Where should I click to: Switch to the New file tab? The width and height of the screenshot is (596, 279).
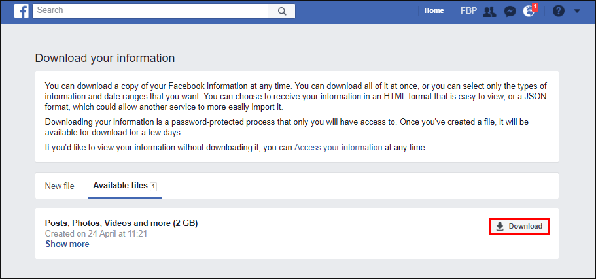tap(60, 186)
